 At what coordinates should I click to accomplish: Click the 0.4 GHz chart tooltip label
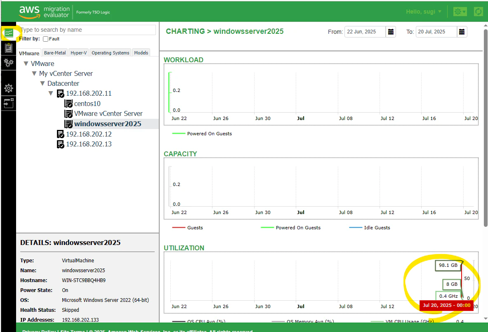[x=448, y=296]
